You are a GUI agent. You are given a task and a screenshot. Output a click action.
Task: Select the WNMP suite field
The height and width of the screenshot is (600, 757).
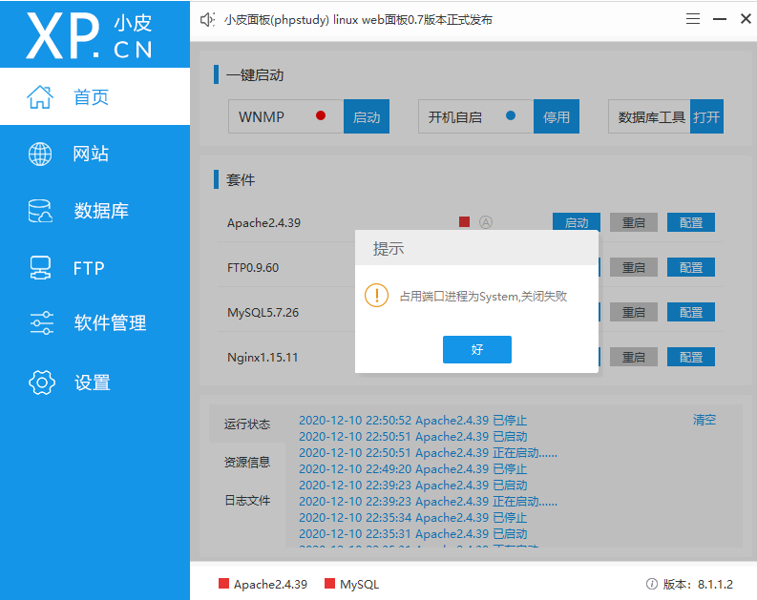click(x=285, y=116)
